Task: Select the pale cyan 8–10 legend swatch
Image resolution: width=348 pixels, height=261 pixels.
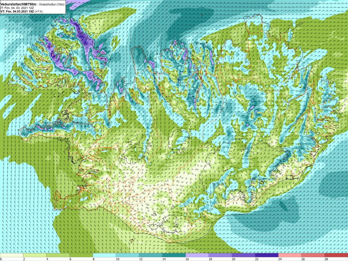Action: pos(104,255)
